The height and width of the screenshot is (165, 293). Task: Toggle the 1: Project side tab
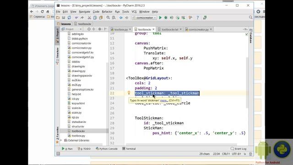[x=57, y=36]
